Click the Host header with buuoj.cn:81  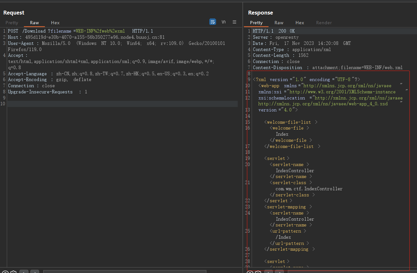pyautogui.click(x=86, y=37)
